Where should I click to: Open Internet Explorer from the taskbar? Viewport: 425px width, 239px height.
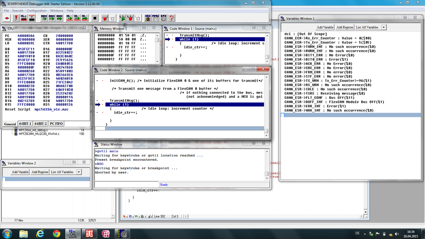pyautogui.click(x=40, y=233)
